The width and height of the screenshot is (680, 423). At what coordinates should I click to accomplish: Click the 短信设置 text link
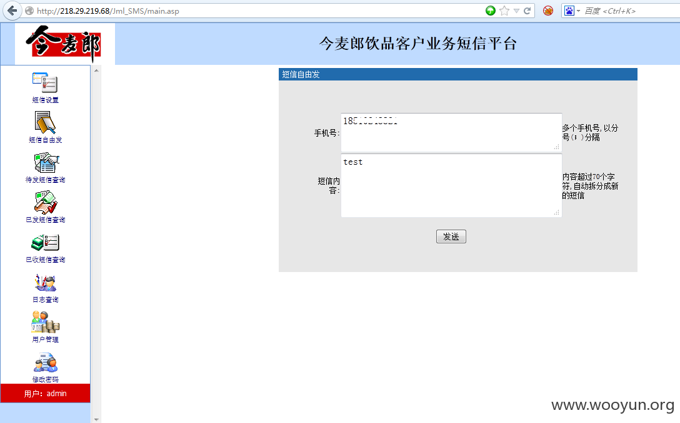[45, 100]
